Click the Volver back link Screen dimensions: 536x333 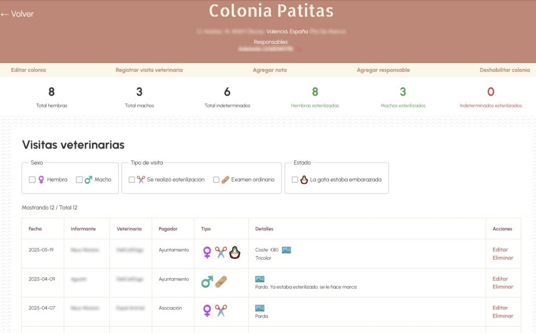coord(17,14)
